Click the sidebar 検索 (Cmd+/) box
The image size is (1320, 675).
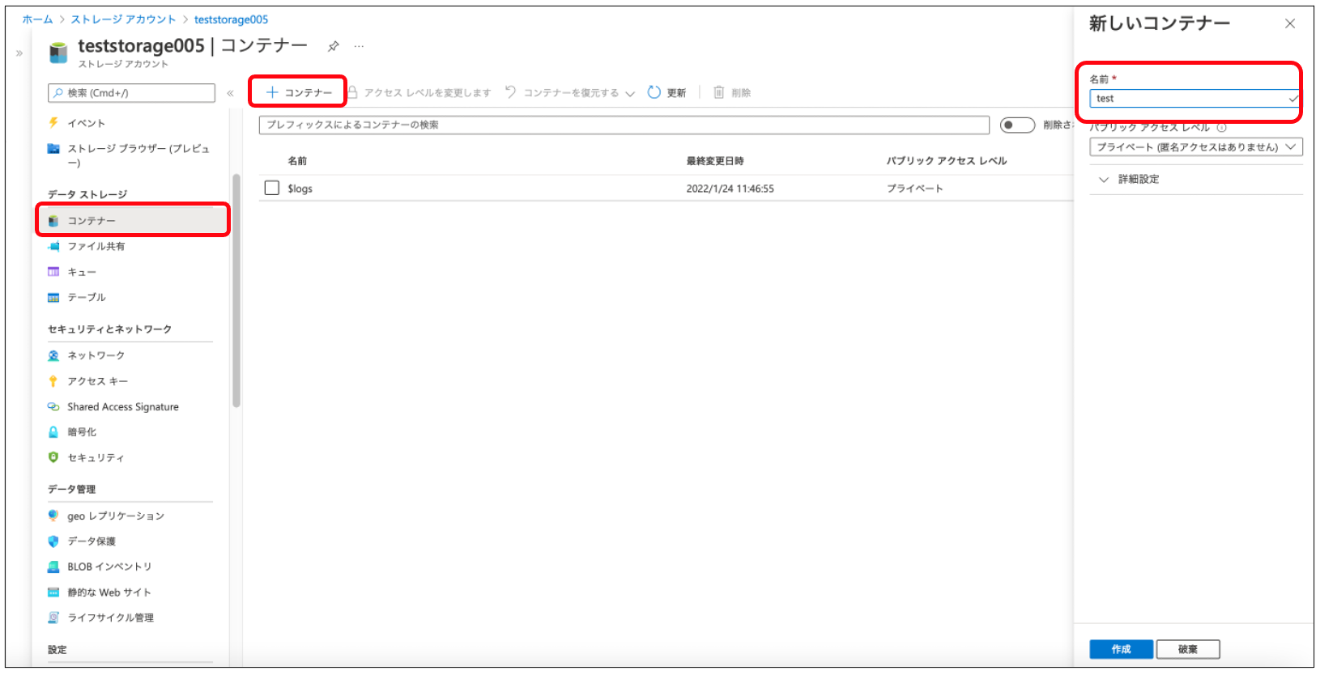click(x=131, y=93)
